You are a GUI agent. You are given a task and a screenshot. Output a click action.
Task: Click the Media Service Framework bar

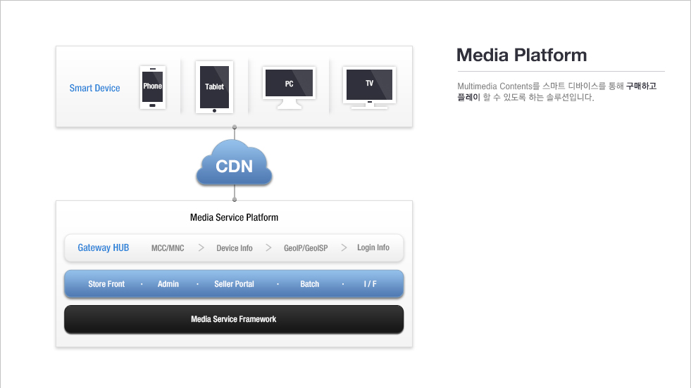(x=234, y=319)
